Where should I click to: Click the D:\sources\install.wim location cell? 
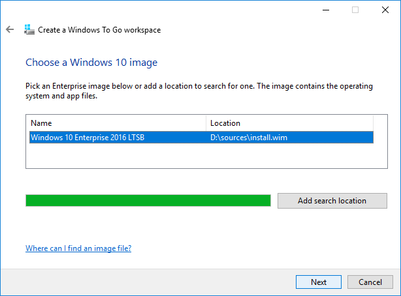[x=249, y=138]
